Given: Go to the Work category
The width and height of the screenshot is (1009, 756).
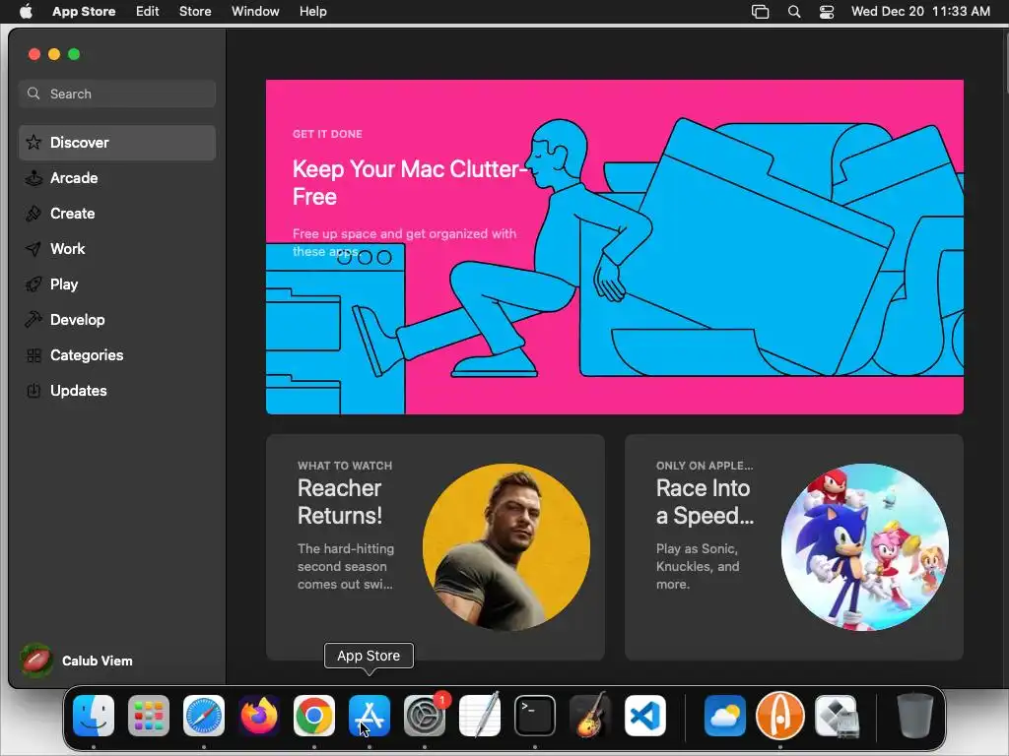Looking at the screenshot, I should (x=117, y=249).
